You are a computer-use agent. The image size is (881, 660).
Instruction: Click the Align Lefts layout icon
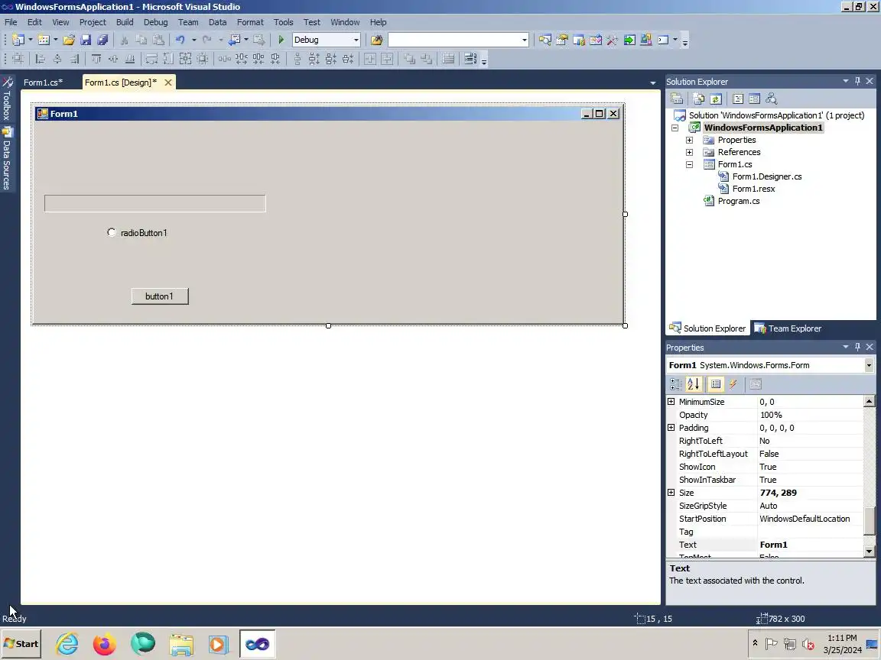point(40,59)
